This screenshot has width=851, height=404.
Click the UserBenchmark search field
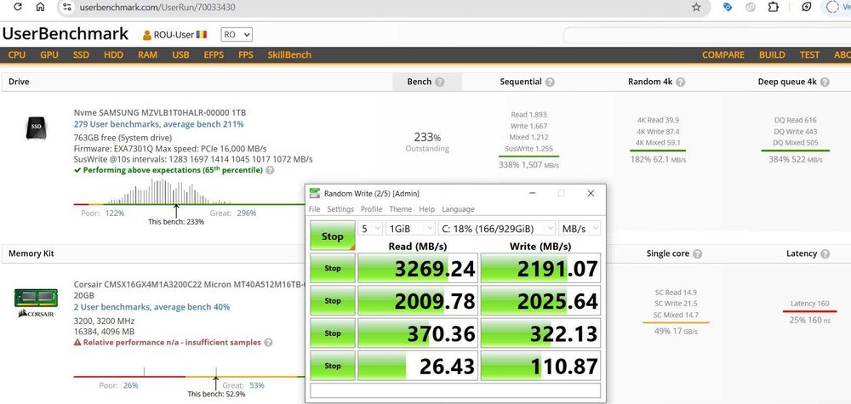(706, 35)
